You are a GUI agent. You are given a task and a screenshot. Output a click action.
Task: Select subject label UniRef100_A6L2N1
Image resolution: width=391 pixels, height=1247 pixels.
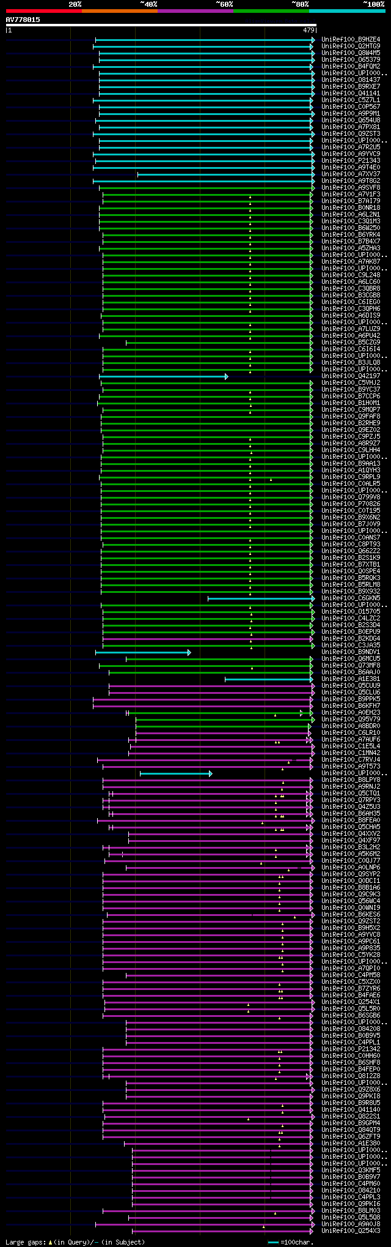351,215
